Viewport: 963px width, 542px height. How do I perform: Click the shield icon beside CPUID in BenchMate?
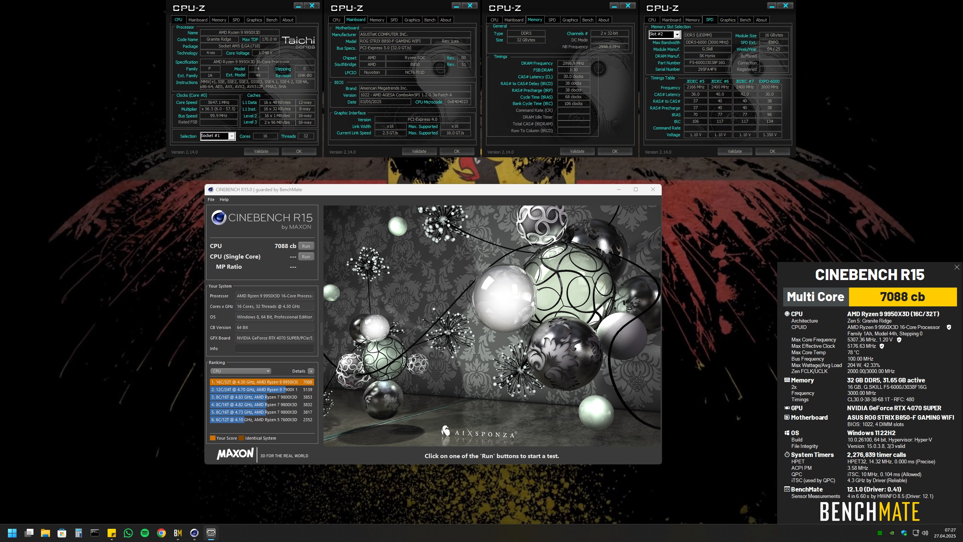click(x=949, y=327)
